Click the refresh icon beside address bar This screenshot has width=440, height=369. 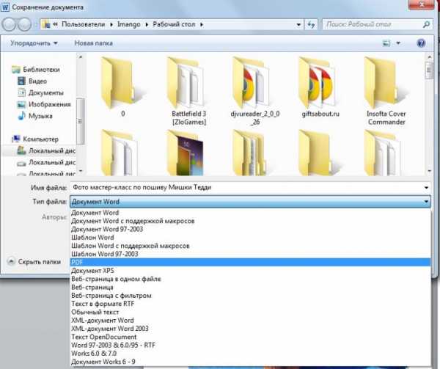(x=311, y=25)
